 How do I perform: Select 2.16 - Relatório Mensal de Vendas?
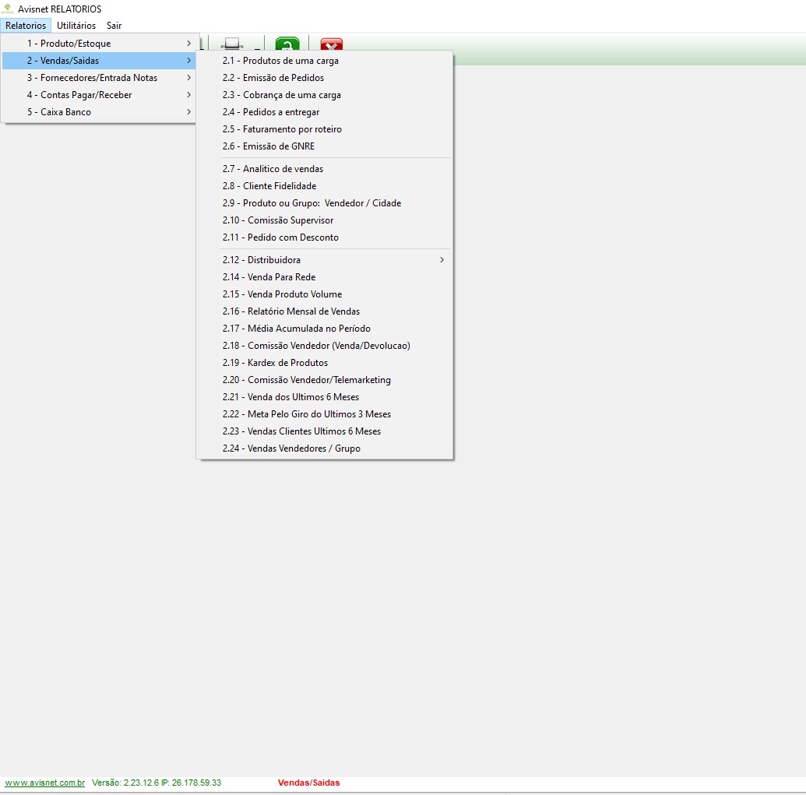click(291, 311)
